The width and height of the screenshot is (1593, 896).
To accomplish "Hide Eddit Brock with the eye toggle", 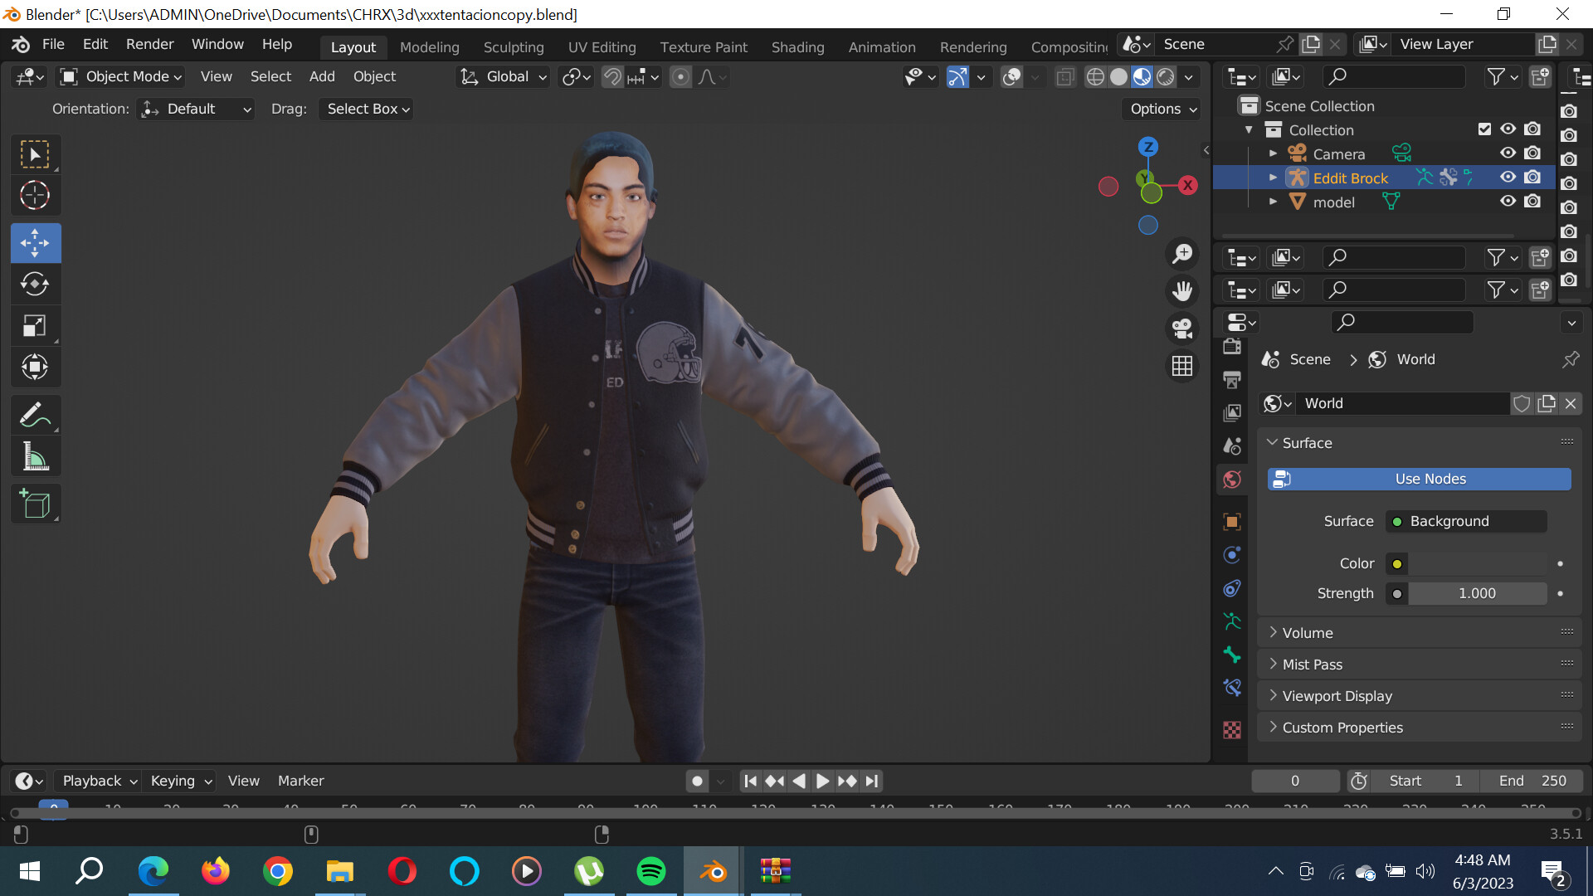I will (1508, 177).
